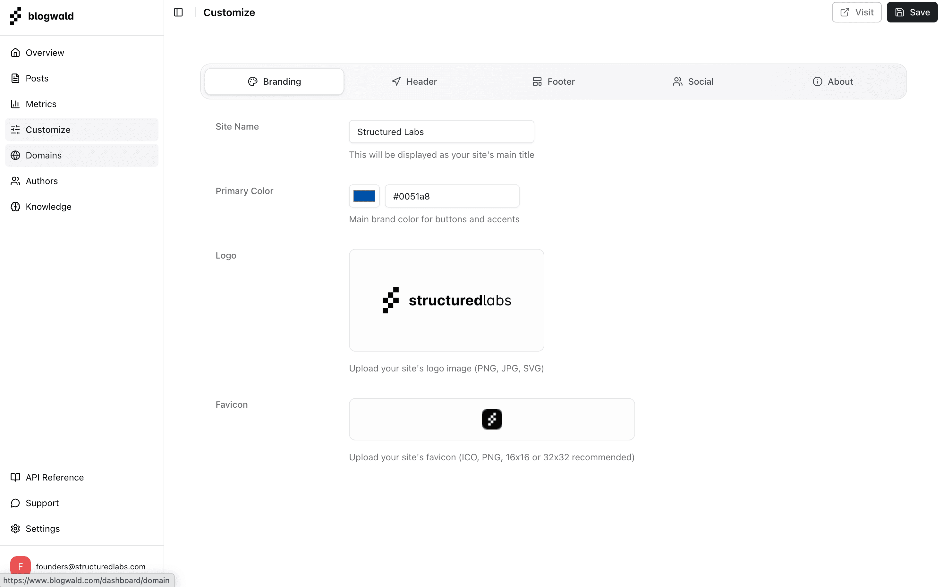943x587 pixels.
Task: Click the logo upload format hint text
Action: [446, 368]
